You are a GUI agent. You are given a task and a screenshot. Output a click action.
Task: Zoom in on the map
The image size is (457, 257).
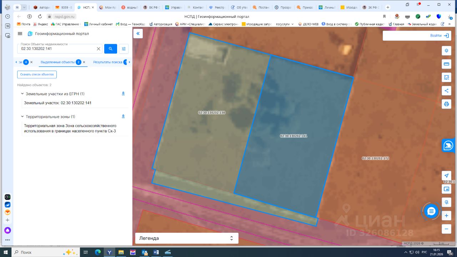[446, 216]
